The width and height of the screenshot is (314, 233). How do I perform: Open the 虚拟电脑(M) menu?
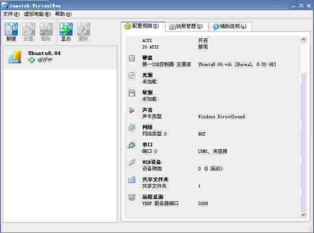pyautogui.click(x=37, y=14)
